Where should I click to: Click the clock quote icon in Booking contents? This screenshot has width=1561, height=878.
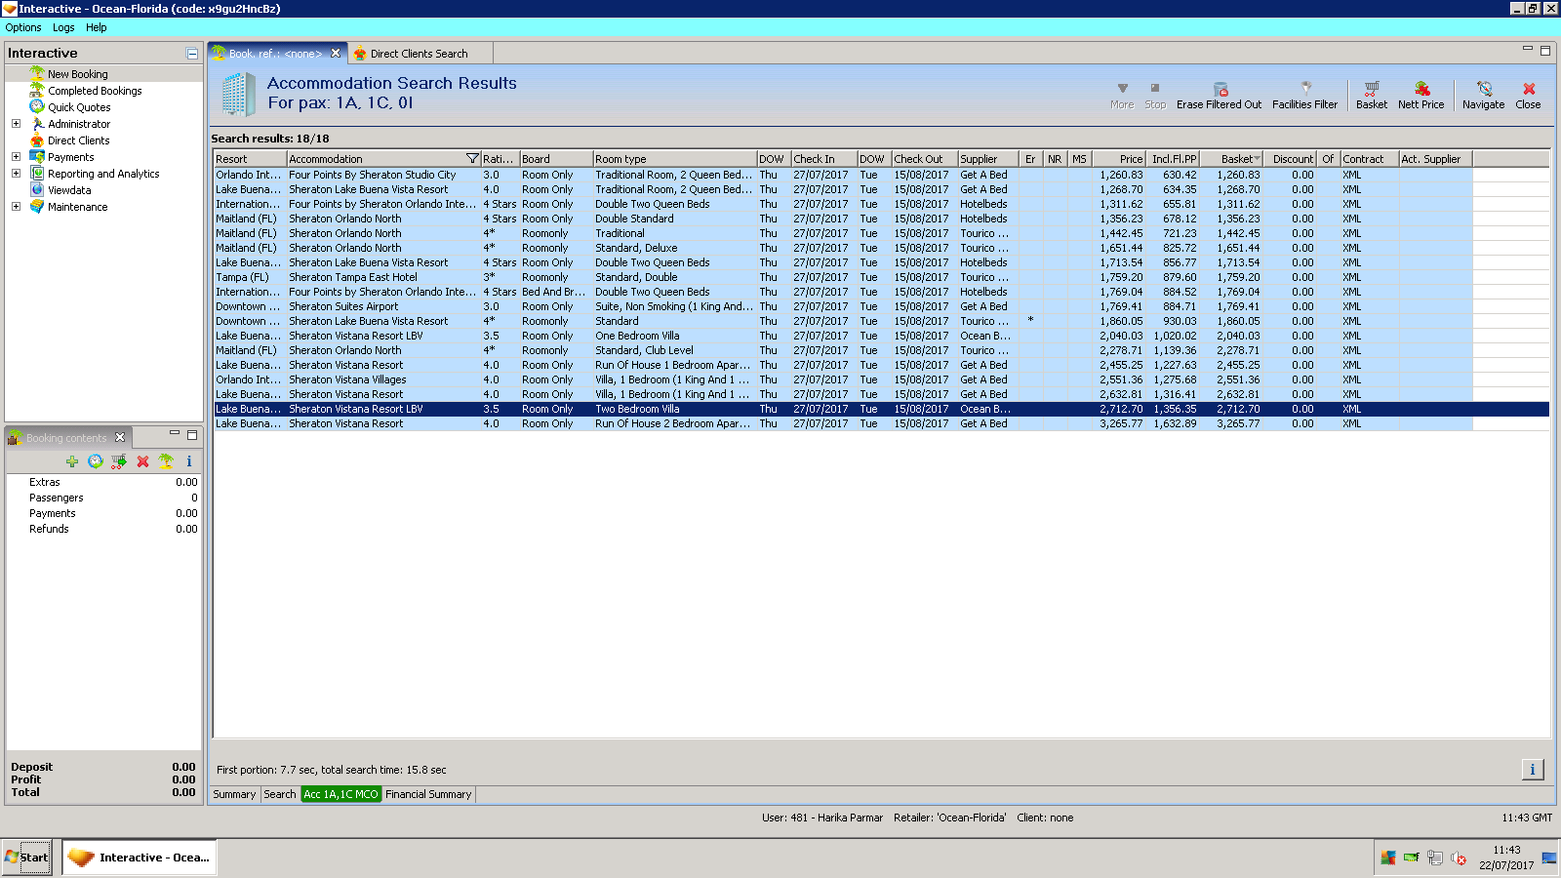[x=96, y=461]
